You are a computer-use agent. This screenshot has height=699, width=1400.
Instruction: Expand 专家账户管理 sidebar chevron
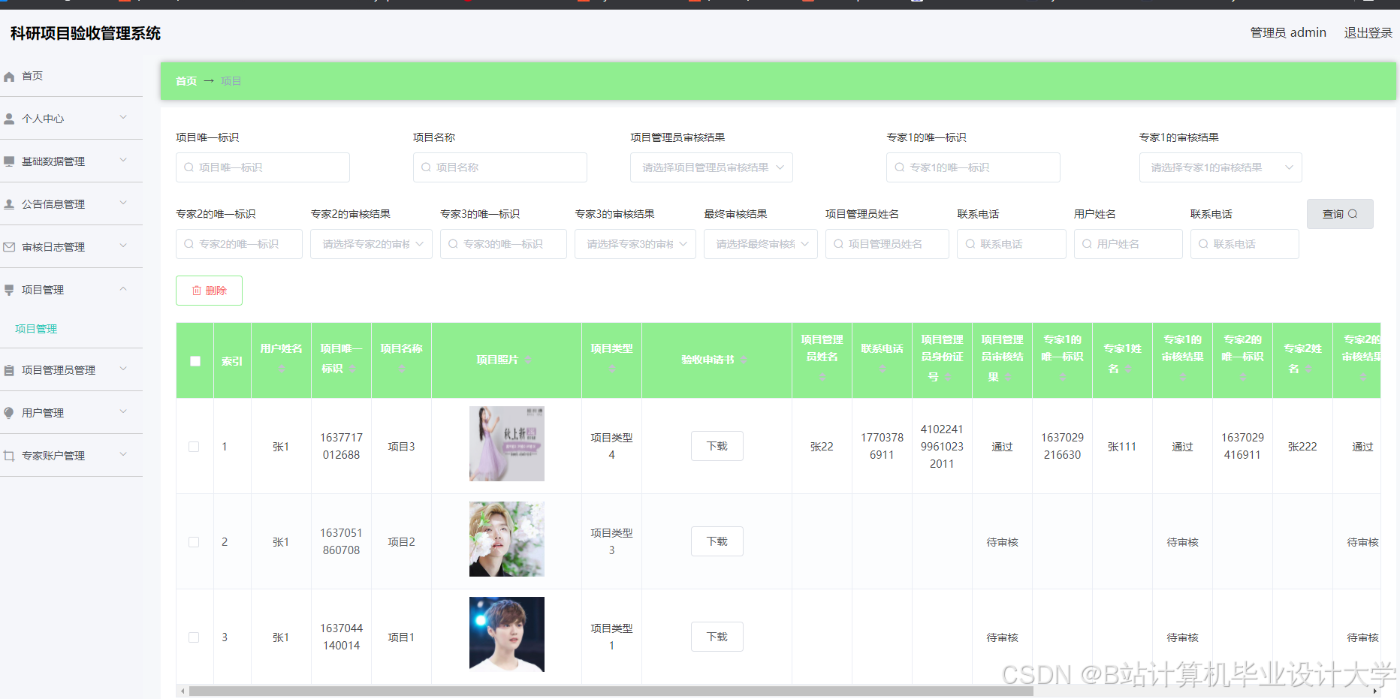point(123,455)
